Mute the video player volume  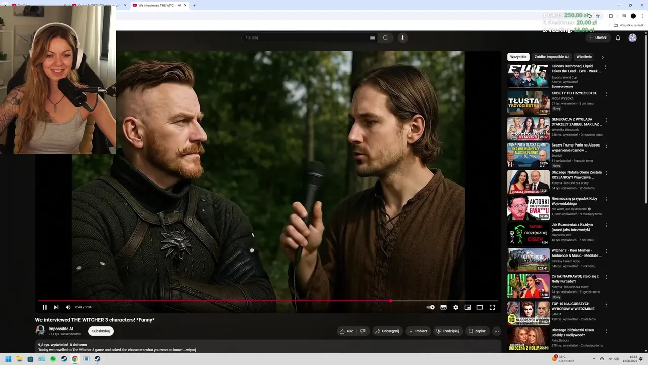pos(68,307)
